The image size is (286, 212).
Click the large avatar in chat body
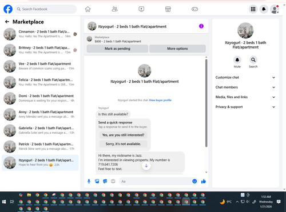click(x=145, y=71)
